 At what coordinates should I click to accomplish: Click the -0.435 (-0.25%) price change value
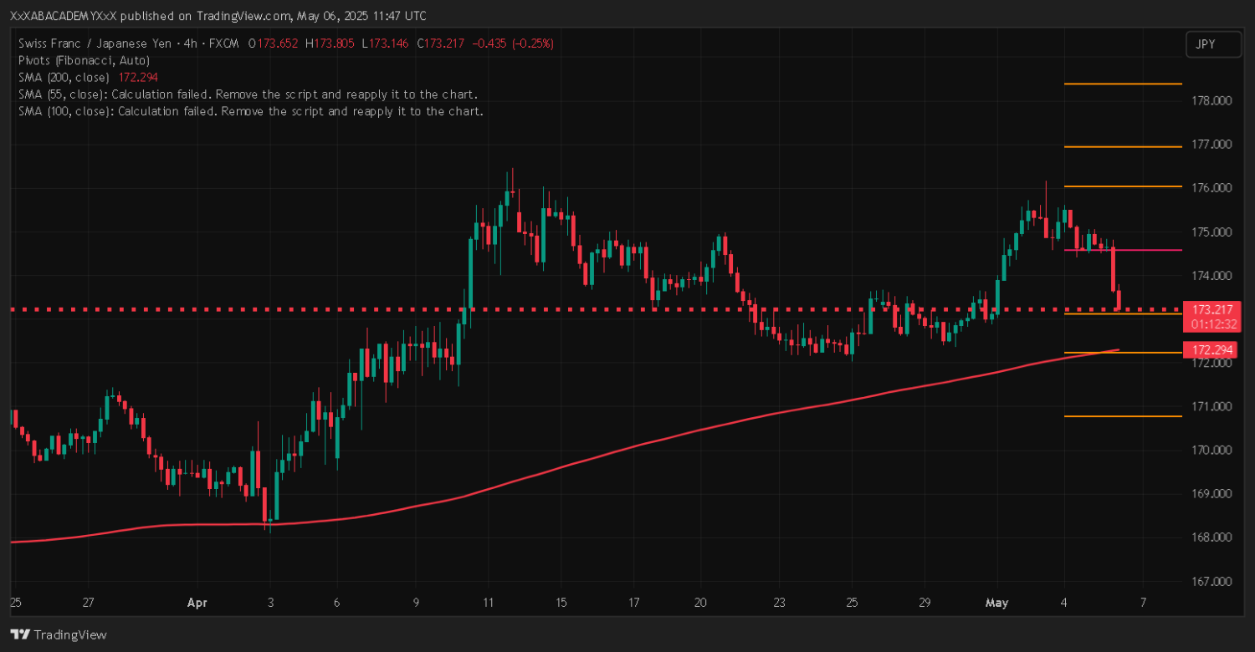point(512,43)
